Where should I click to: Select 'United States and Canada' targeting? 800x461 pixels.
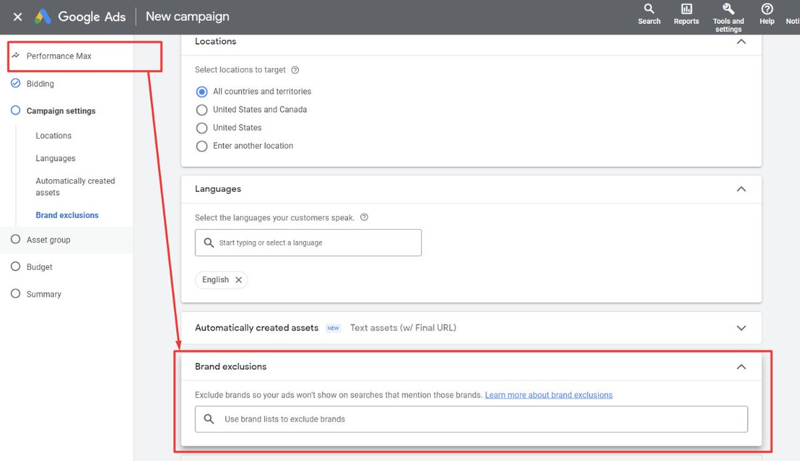coord(202,109)
